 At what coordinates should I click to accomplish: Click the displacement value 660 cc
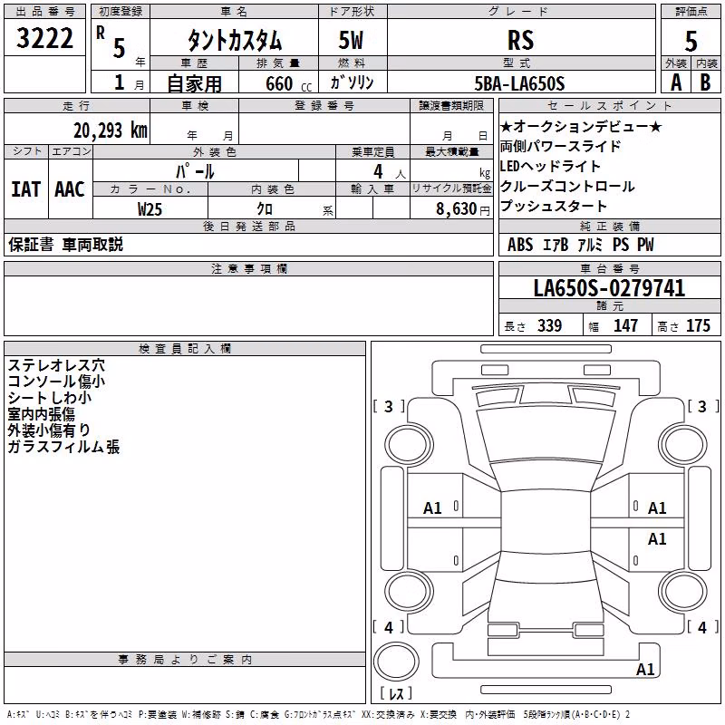click(x=288, y=84)
